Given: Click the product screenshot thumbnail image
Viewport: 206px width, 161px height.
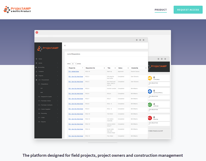Looking at the screenshot, I should pos(103,85).
